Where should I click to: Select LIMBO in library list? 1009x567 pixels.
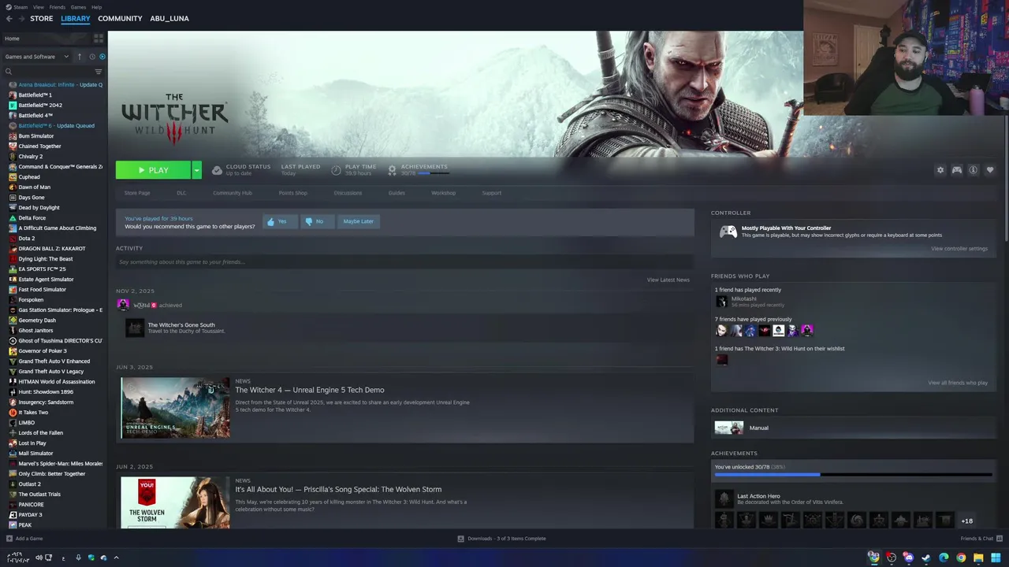click(x=27, y=423)
